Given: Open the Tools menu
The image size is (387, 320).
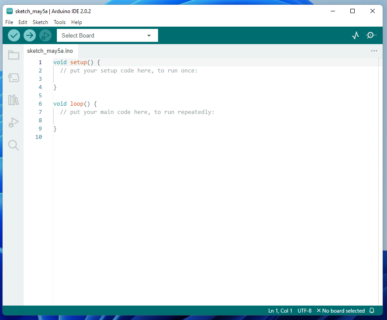Looking at the screenshot, I should [59, 22].
